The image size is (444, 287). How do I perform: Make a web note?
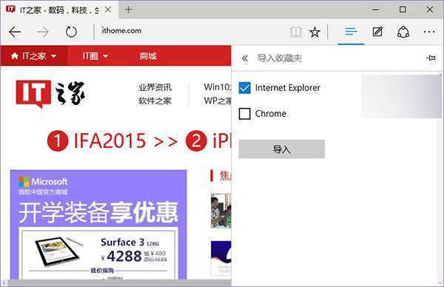click(x=377, y=32)
